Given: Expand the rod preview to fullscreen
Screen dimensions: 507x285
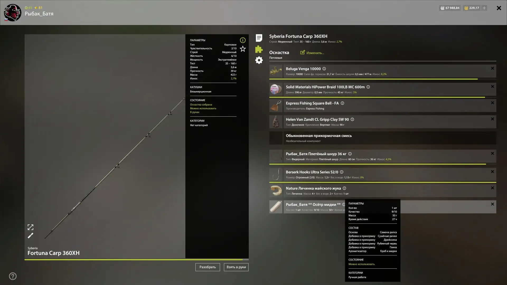Looking at the screenshot, I should click(30, 227).
